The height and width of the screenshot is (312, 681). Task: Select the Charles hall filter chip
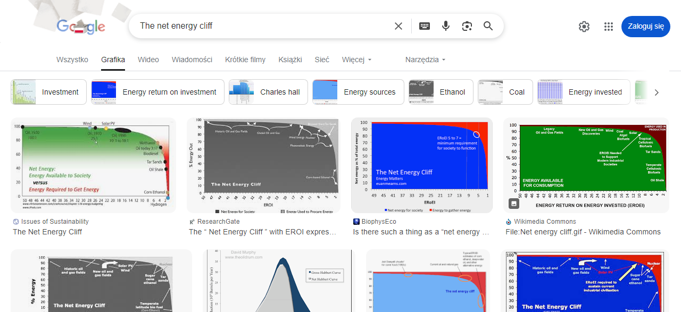[268, 92]
